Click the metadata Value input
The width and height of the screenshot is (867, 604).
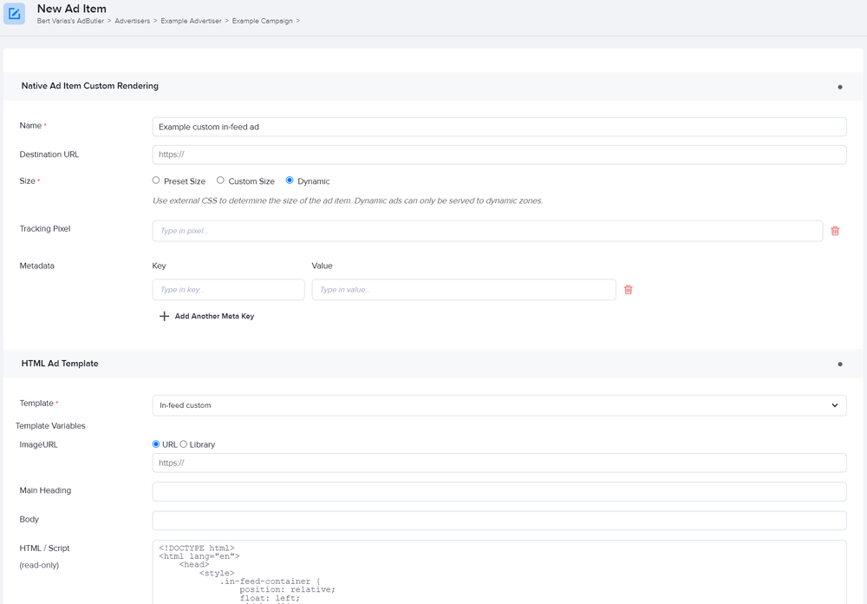[x=464, y=290]
